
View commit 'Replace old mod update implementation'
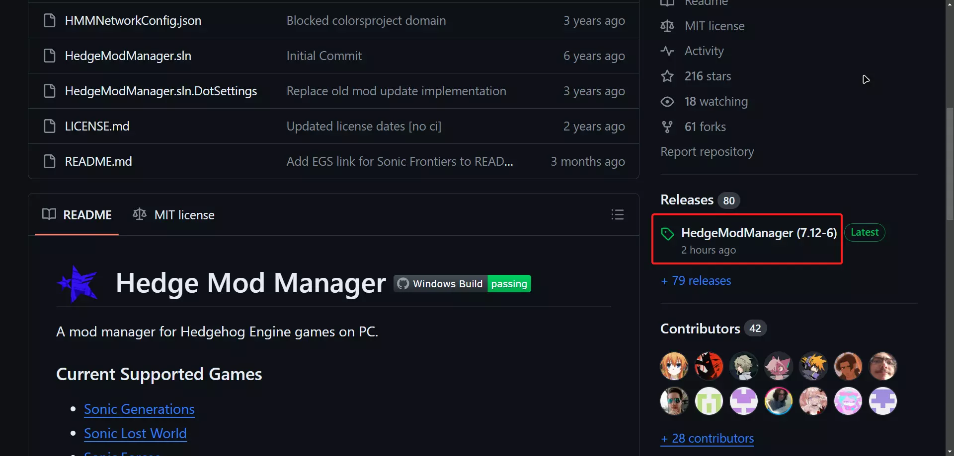click(396, 91)
